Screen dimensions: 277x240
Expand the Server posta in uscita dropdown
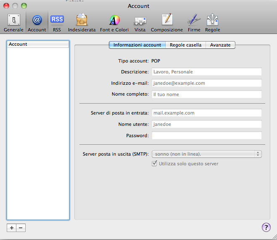[206, 154]
